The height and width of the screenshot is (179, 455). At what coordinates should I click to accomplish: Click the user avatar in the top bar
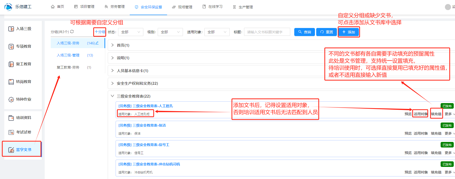click(448, 7)
